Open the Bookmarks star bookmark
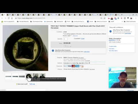The height and width of the screenshot is (104, 138). (x=49, y=21)
